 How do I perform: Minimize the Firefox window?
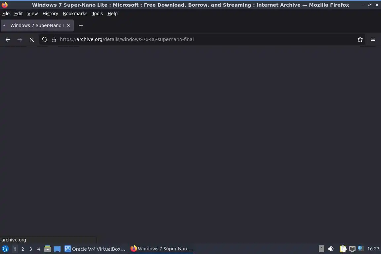pos(363,5)
